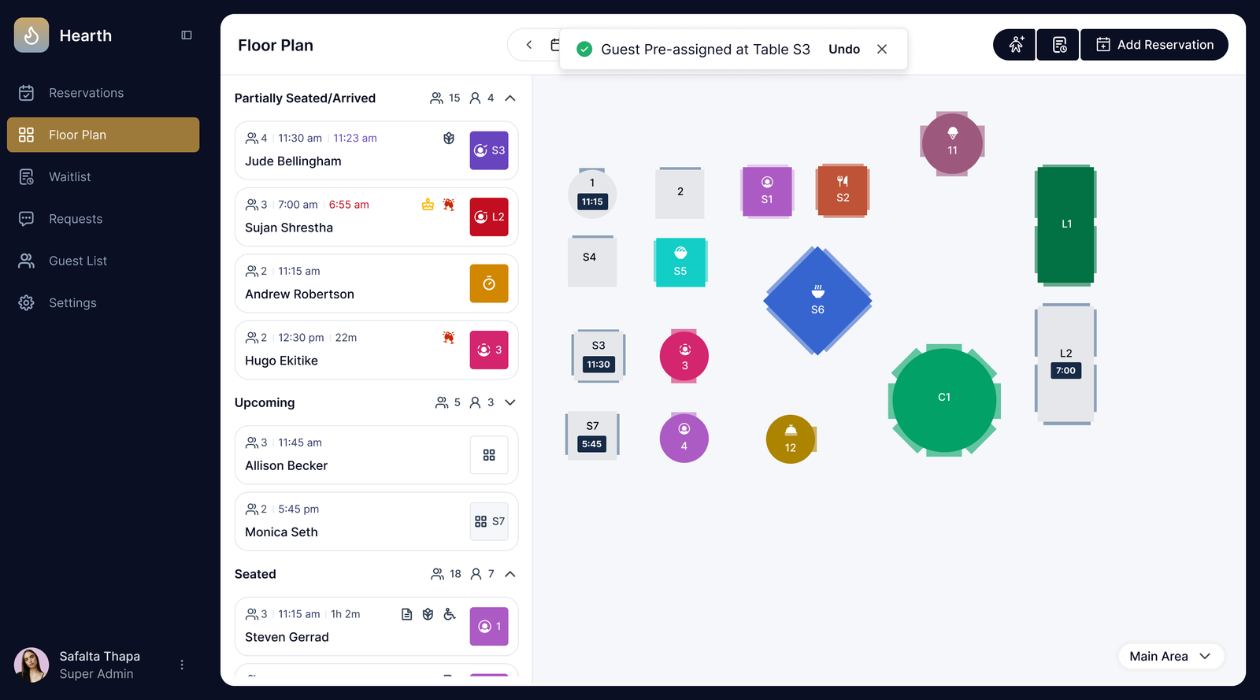Select the green round table C1
Image resolution: width=1260 pixels, height=700 pixels.
[x=943, y=400]
